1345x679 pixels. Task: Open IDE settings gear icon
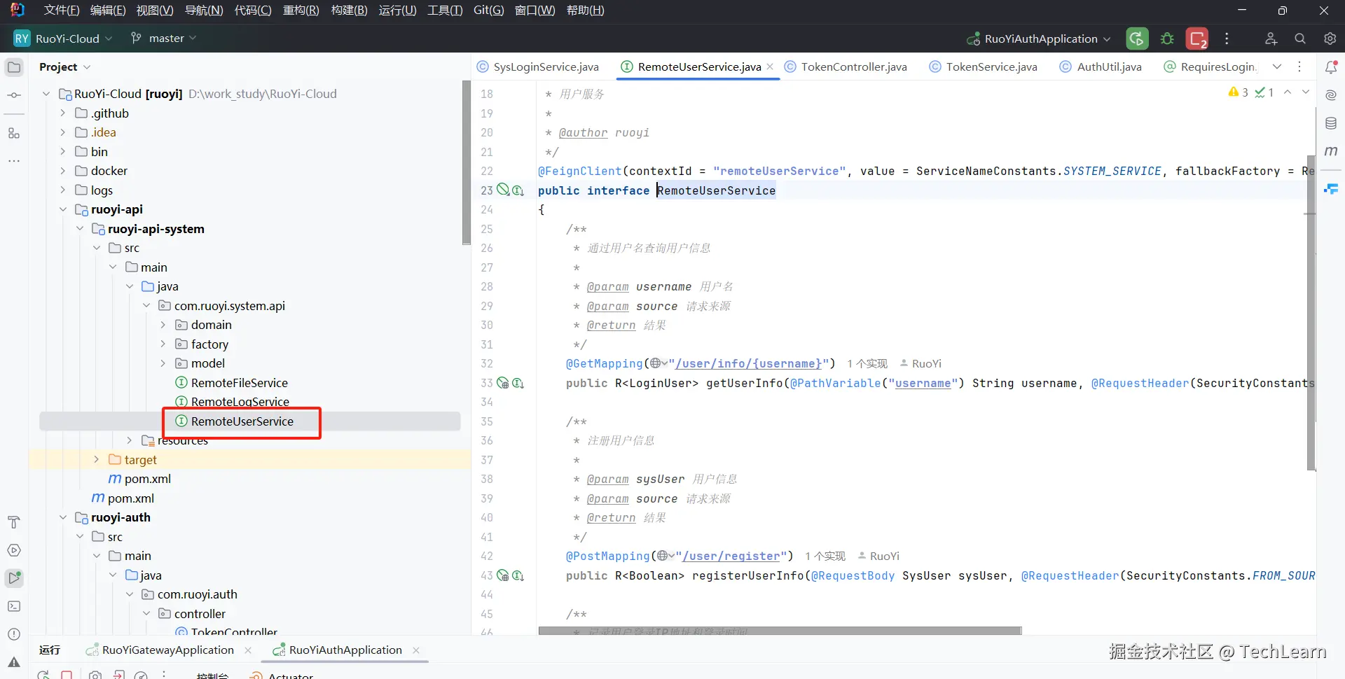pos(1330,38)
